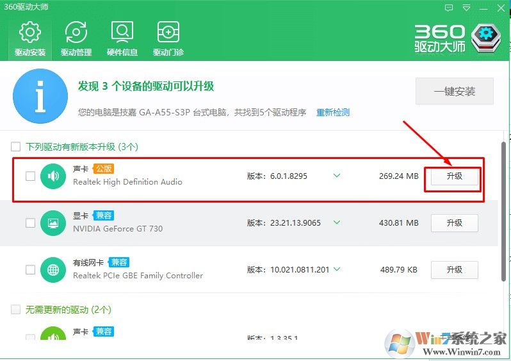Expand version dropdown for 6.0.1.8295
This screenshot has height=361, width=511.
tap(337, 176)
